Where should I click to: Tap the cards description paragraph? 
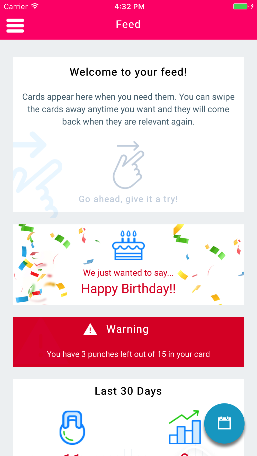click(128, 109)
